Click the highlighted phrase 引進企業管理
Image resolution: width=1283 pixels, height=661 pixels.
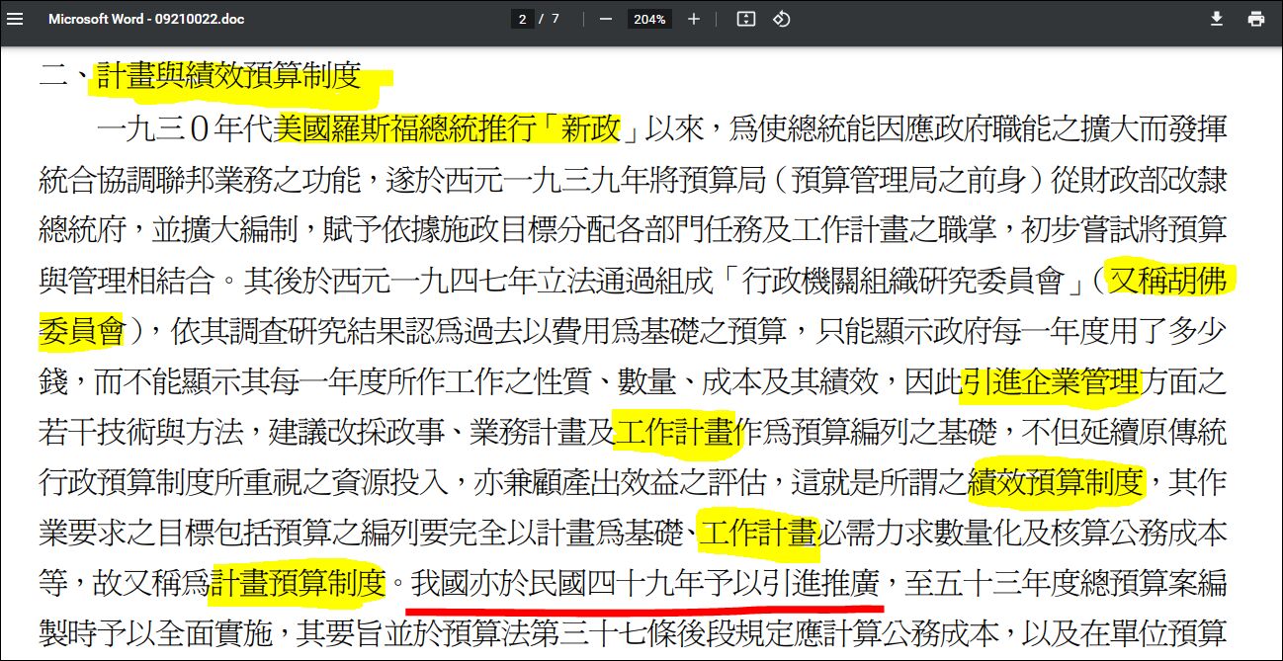tap(1051, 381)
